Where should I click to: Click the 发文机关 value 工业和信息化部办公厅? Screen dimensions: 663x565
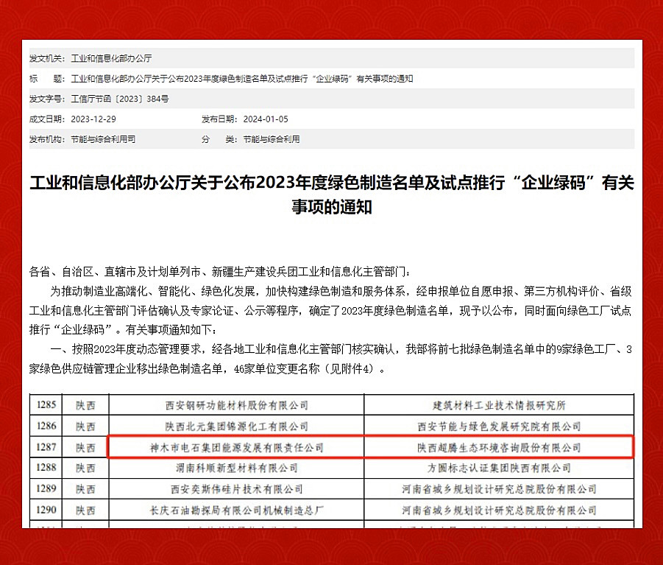[111, 58]
